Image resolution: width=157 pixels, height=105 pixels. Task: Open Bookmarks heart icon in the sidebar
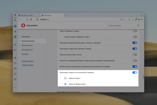pos(15,63)
